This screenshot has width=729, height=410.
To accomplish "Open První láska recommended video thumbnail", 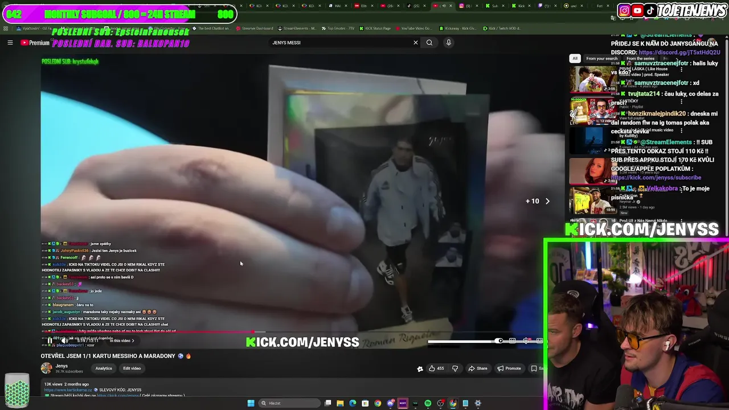I will 593,79.
